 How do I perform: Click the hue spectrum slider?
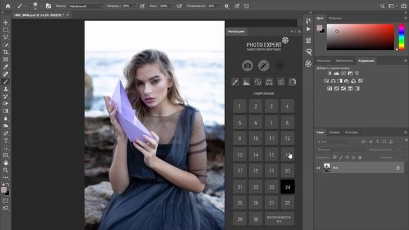click(x=402, y=37)
